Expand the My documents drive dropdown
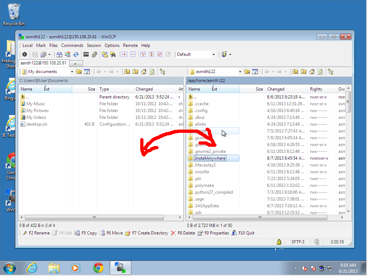The width and height of the screenshot is (367, 276). 72,72
